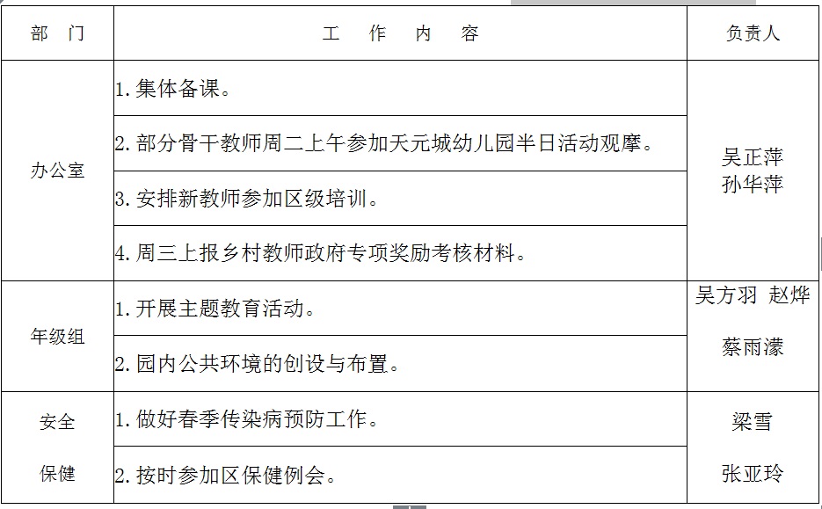Click the 负责人 header cell

click(753, 33)
